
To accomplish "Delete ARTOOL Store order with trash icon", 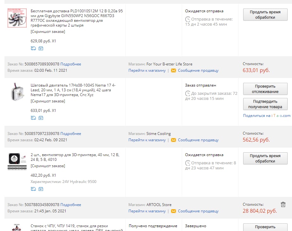I will (x=283, y=204).
